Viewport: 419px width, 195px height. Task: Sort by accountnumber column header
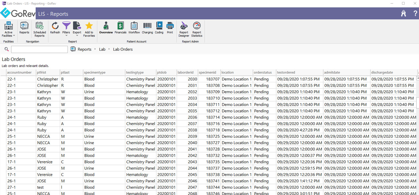21,72
